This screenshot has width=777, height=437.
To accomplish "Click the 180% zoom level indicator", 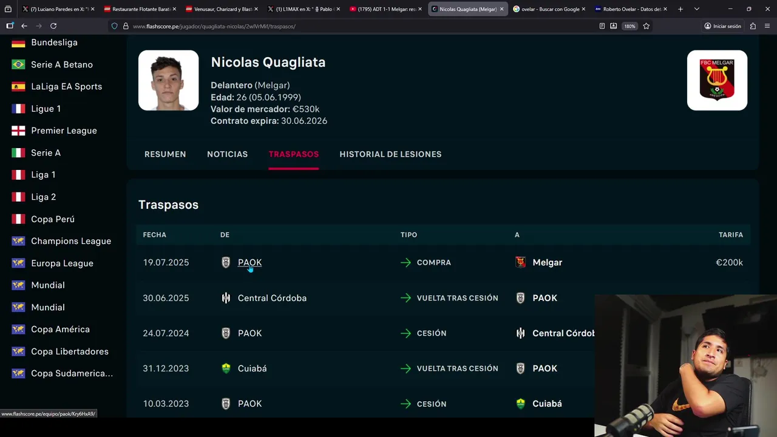I will click(x=629, y=26).
